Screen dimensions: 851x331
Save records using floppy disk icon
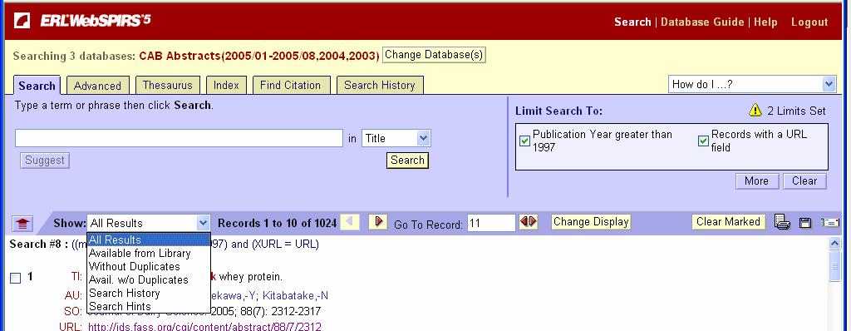(805, 223)
